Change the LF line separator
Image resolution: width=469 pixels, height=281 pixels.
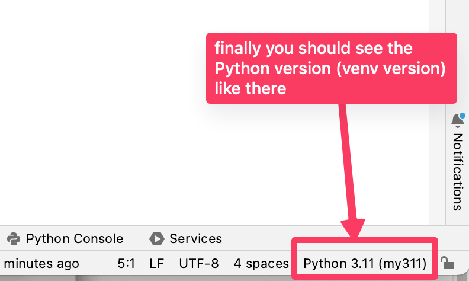point(156,263)
